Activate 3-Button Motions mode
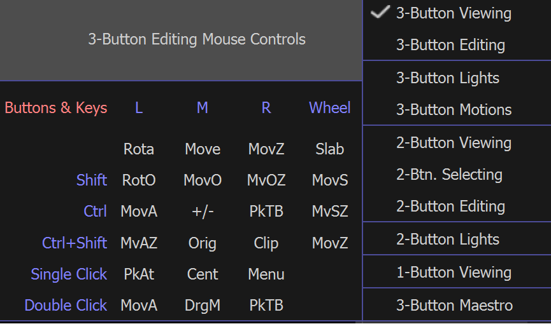This screenshot has height=324, width=551. click(x=454, y=110)
